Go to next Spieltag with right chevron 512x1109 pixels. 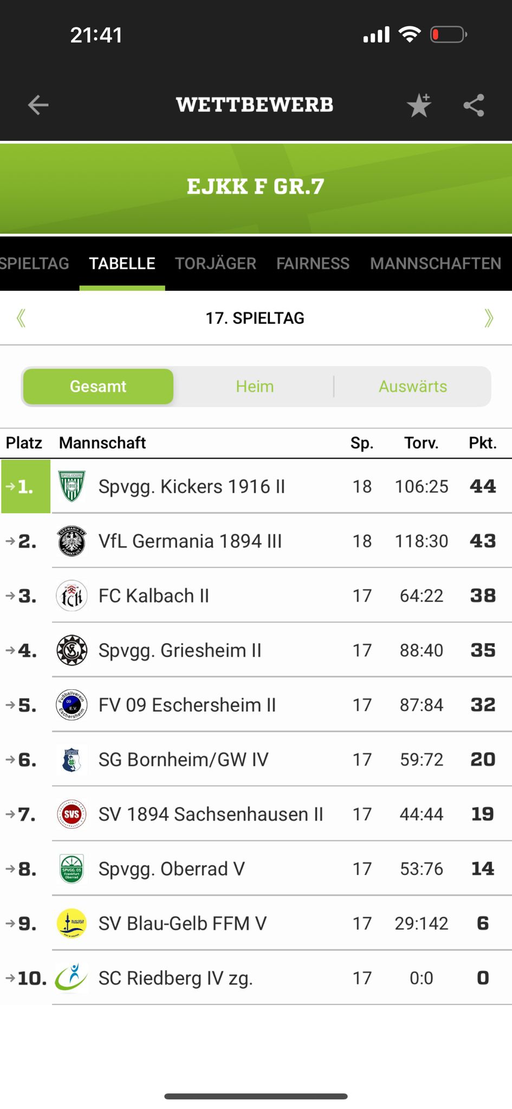coord(489,318)
